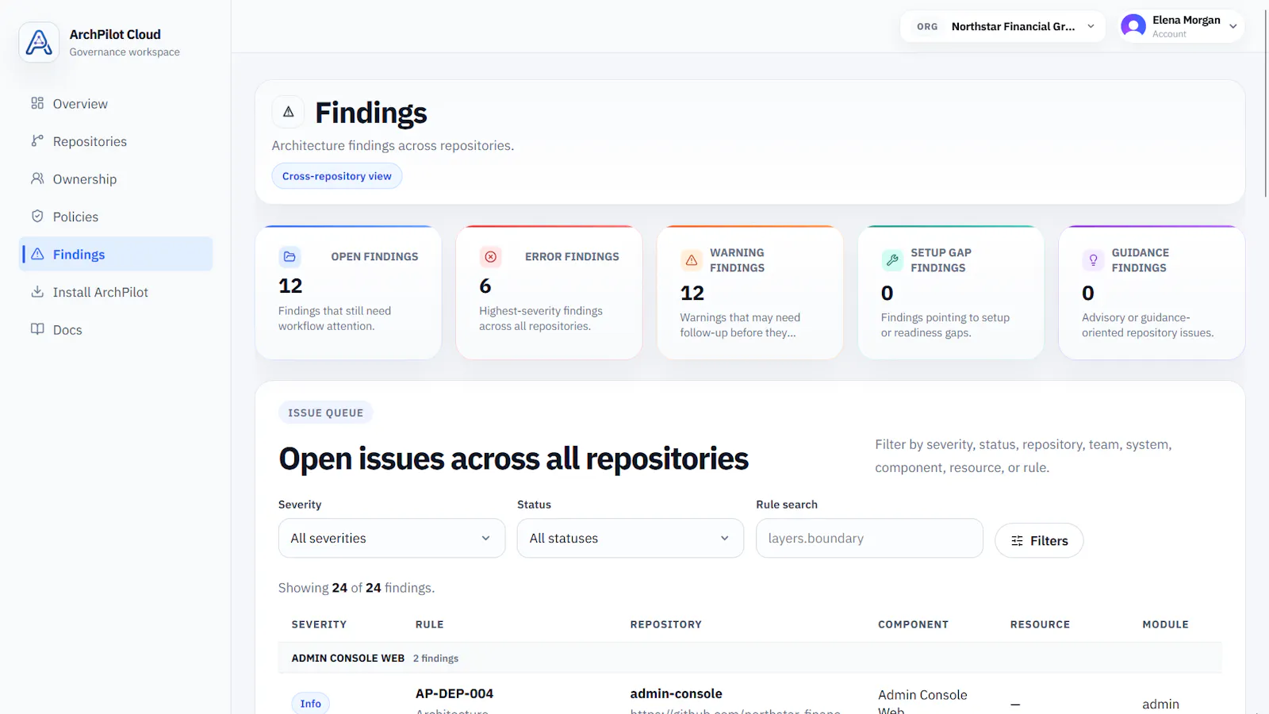This screenshot has height=714, width=1269.
Task: Click the ADMIN CONSOLE WEB group row
Action: (750, 658)
